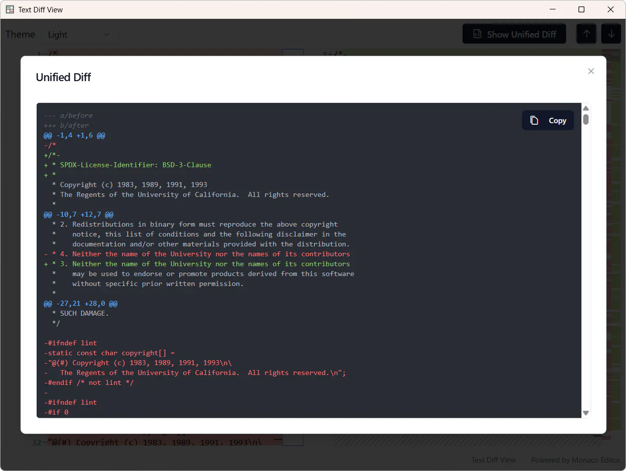626x471 pixels.
Task: Click the Show Unified Diff button
Action: point(514,34)
